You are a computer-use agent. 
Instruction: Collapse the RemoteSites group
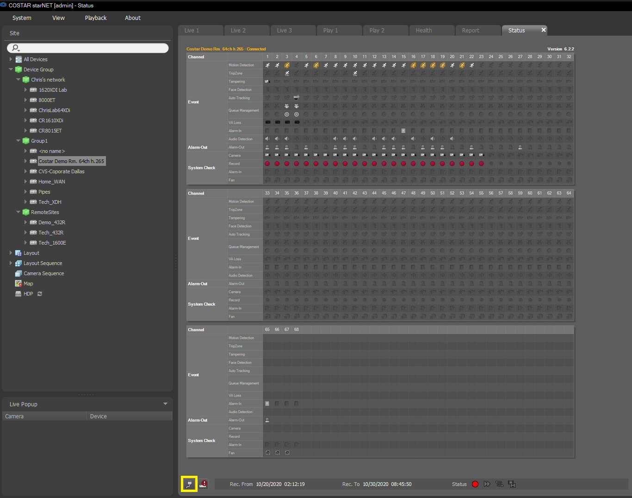pyautogui.click(x=19, y=212)
